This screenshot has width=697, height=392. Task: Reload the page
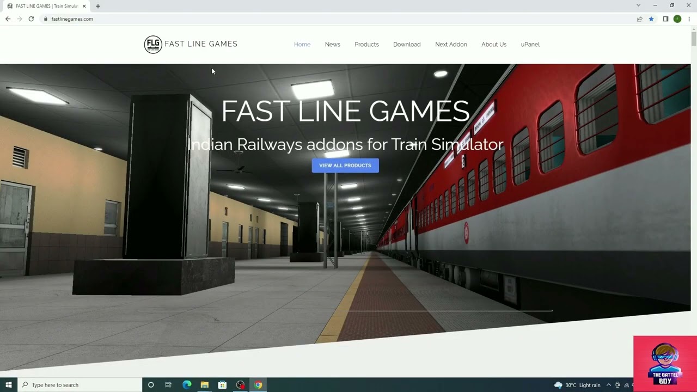click(31, 19)
